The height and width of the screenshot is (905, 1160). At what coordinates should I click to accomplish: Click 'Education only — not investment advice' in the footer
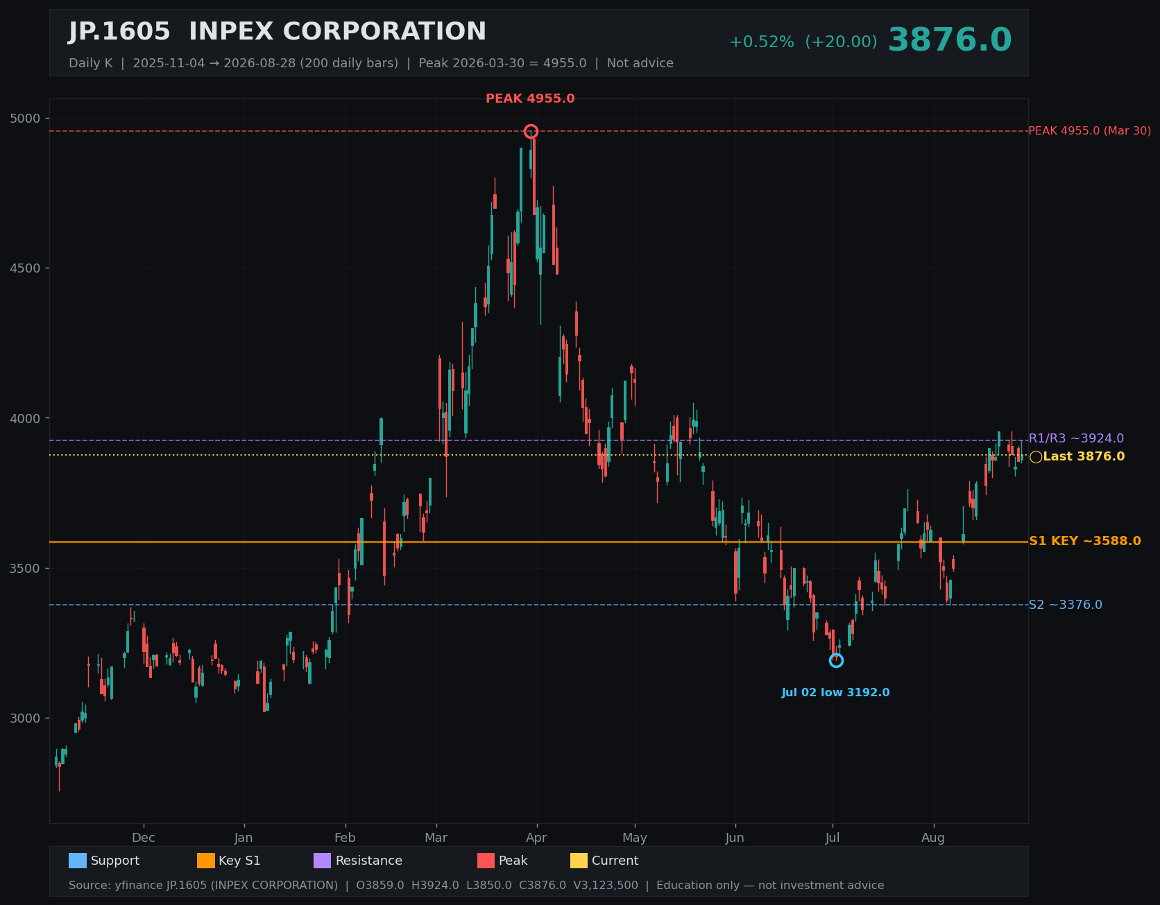[x=770, y=886]
